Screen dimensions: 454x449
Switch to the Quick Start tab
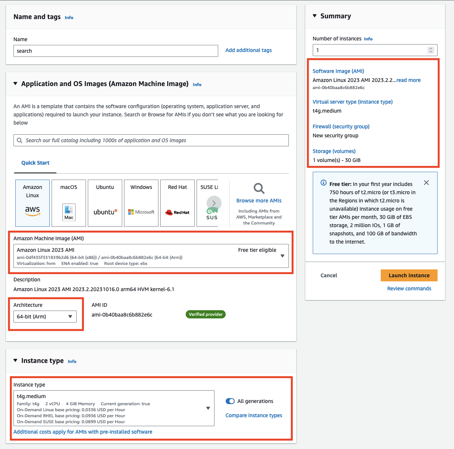pos(35,163)
